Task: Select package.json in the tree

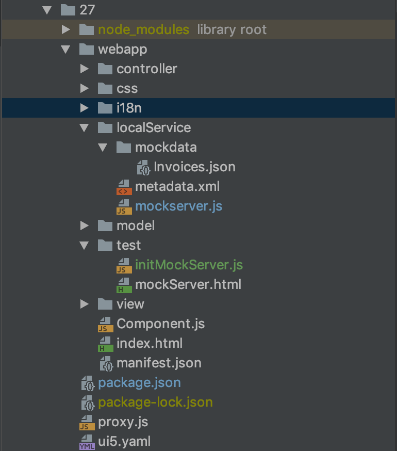Action: pyautogui.click(x=139, y=382)
